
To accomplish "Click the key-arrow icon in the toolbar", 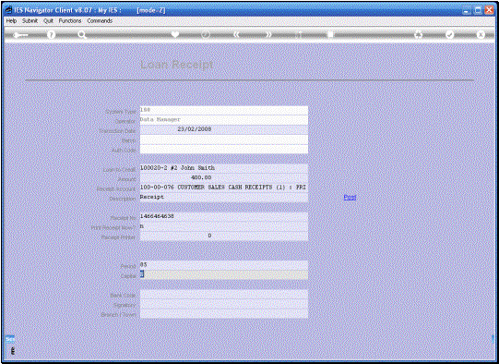I will 20,35.
